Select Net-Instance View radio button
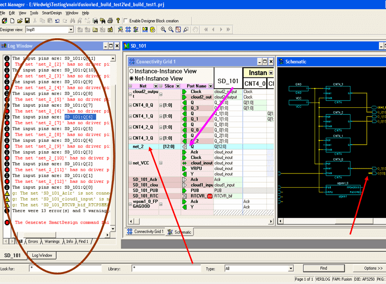The image size is (386, 284). [131, 78]
